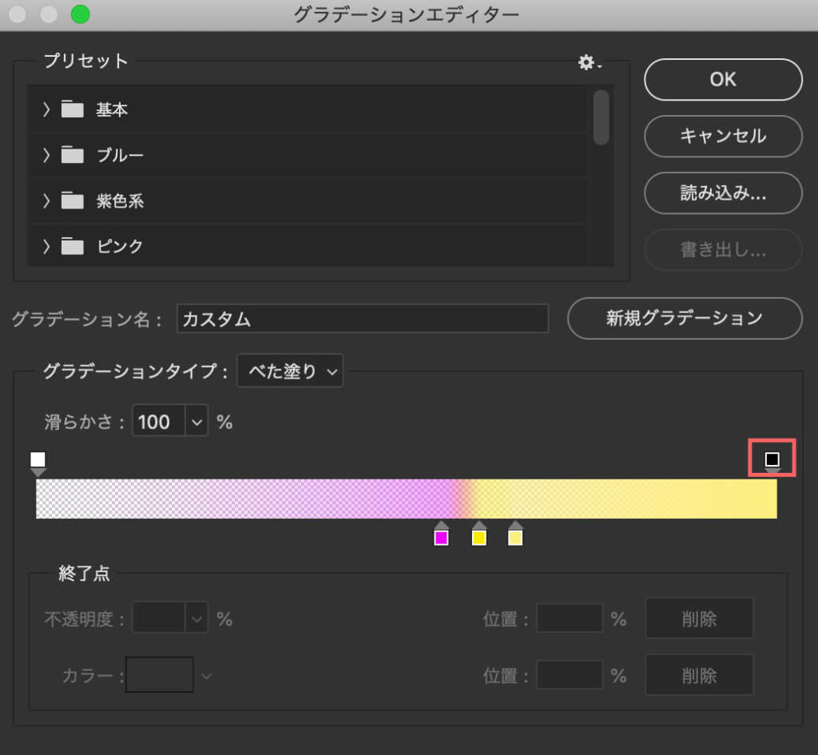Viewport: 818px width, 755px height.
Task: Select the ピンク preset row label
Action: (x=120, y=246)
